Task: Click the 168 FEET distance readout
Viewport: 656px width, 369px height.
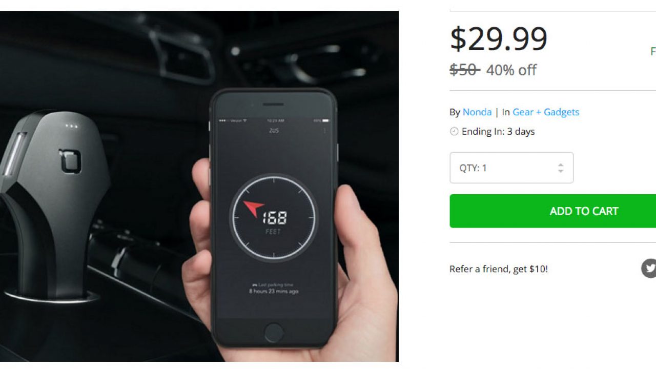Action: click(274, 221)
